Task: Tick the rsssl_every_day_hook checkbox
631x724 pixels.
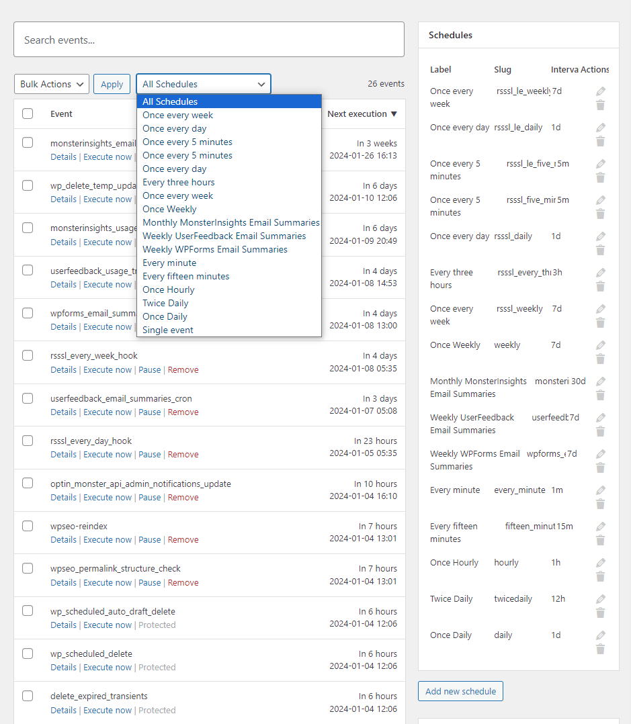Action: tap(28, 441)
